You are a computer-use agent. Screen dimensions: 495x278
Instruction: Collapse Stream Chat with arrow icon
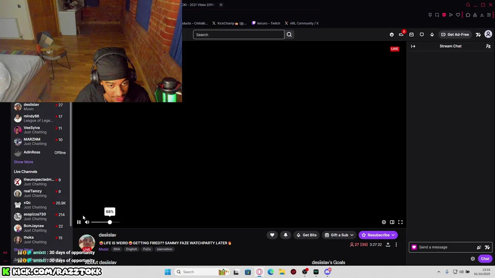(413, 46)
